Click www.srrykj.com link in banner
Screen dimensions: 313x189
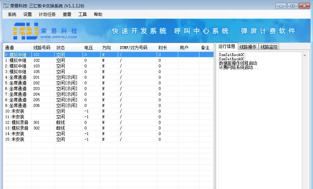[x=59, y=37]
